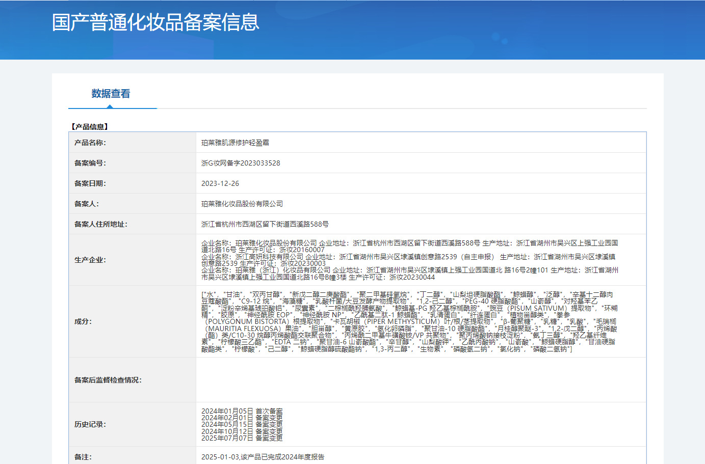
Task: Click the 历史记录 row label
Action: [x=90, y=424]
